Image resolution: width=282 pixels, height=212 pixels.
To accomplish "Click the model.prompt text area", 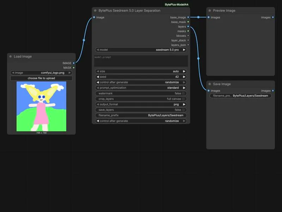I will [141, 61].
